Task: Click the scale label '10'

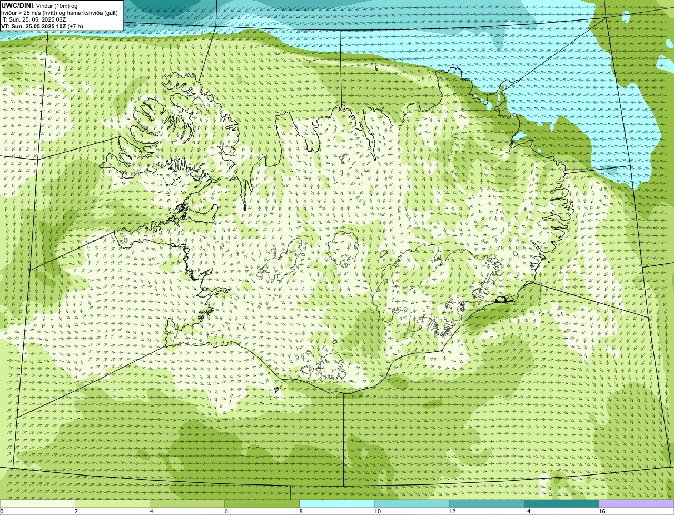Action: coord(378,511)
